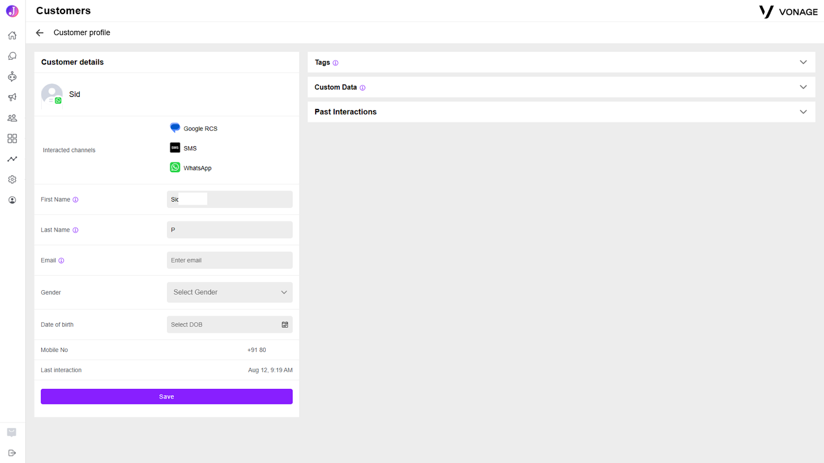This screenshot has width=824, height=463.
Task: Open the settings gear sidebar icon
Action: point(12,180)
